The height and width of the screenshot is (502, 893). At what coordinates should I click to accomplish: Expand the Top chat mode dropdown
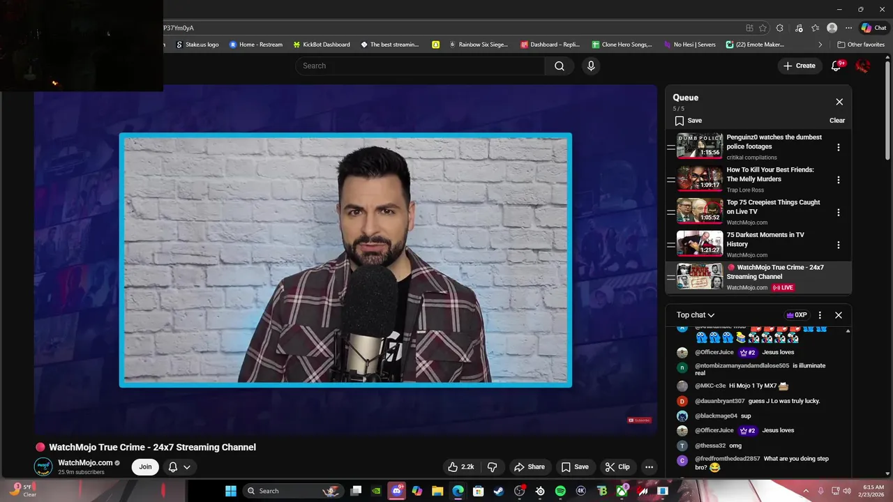(x=696, y=315)
